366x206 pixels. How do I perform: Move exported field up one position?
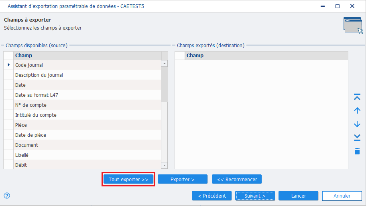(x=357, y=110)
